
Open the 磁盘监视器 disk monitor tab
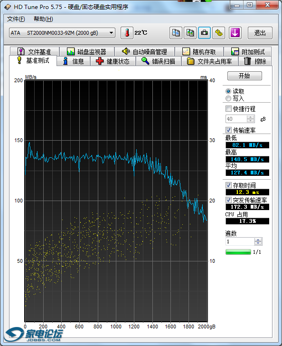click(87, 52)
